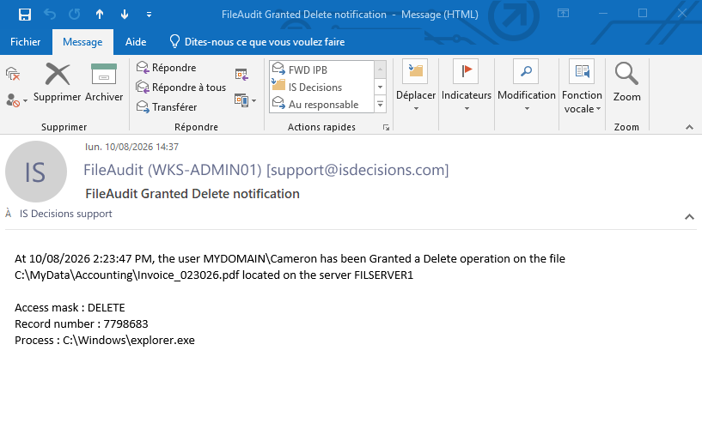The width and height of the screenshot is (702, 423).
Task: Click the Undo arrow icon
Action: pos(50,15)
